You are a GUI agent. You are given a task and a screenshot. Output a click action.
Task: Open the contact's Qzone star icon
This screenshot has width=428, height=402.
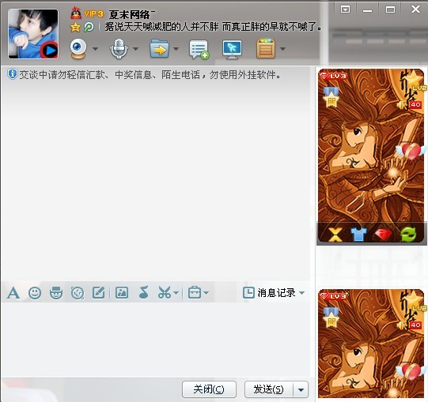[75, 28]
